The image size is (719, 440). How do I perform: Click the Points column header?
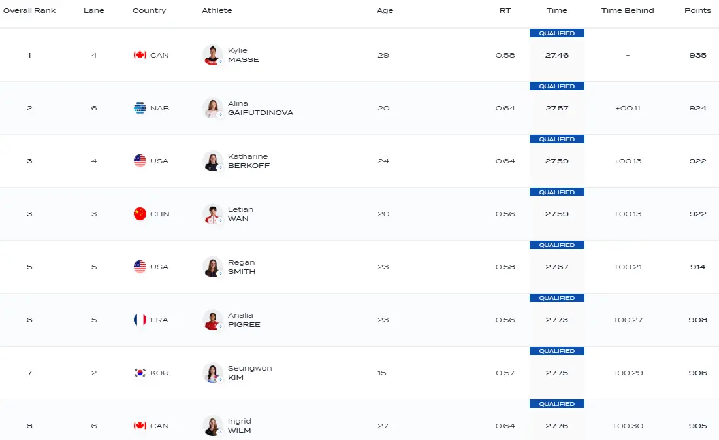pyautogui.click(x=697, y=10)
